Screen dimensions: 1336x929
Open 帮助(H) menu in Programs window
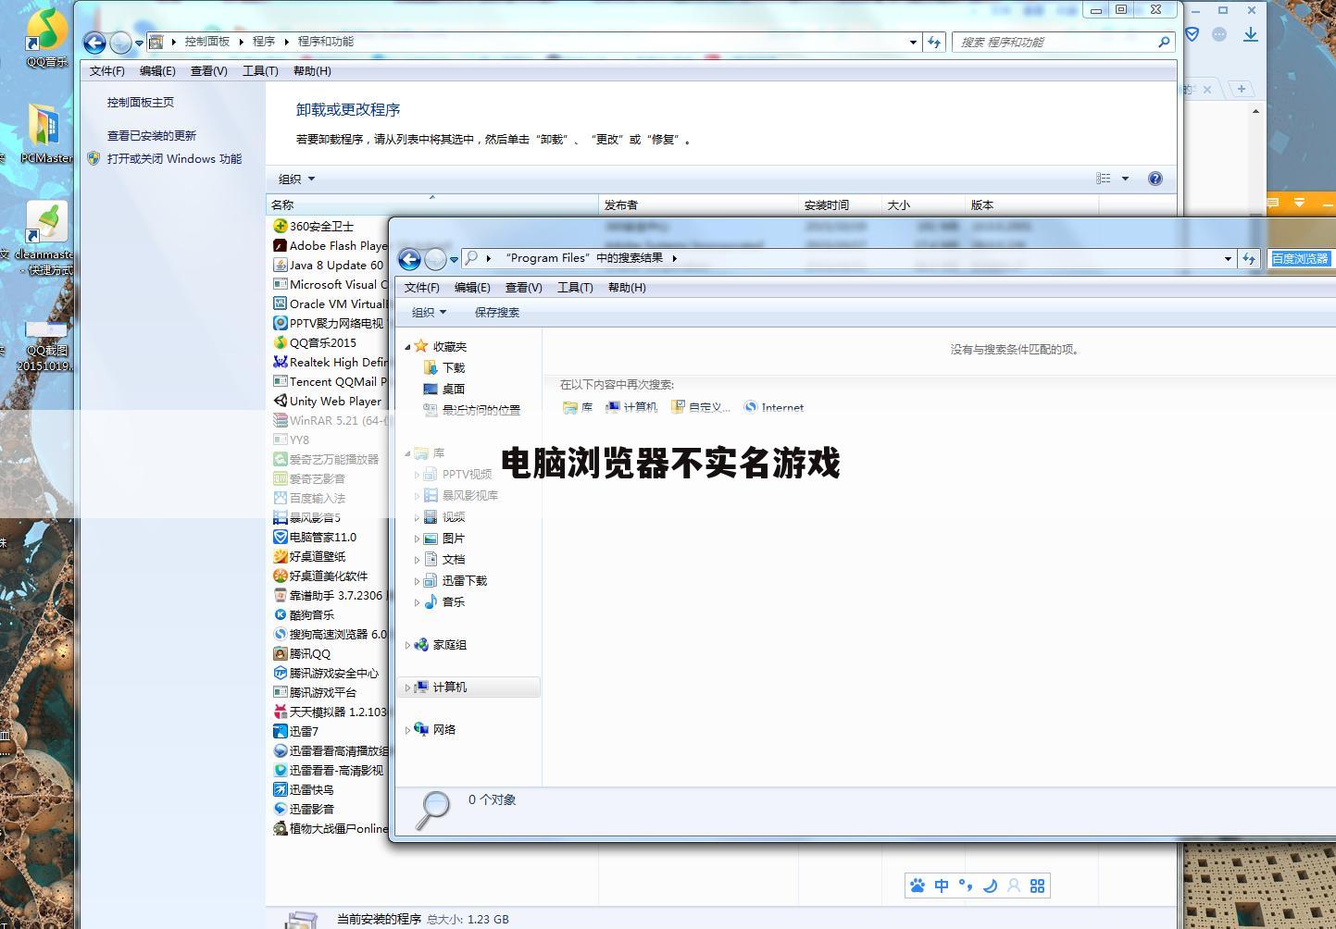coord(312,70)
